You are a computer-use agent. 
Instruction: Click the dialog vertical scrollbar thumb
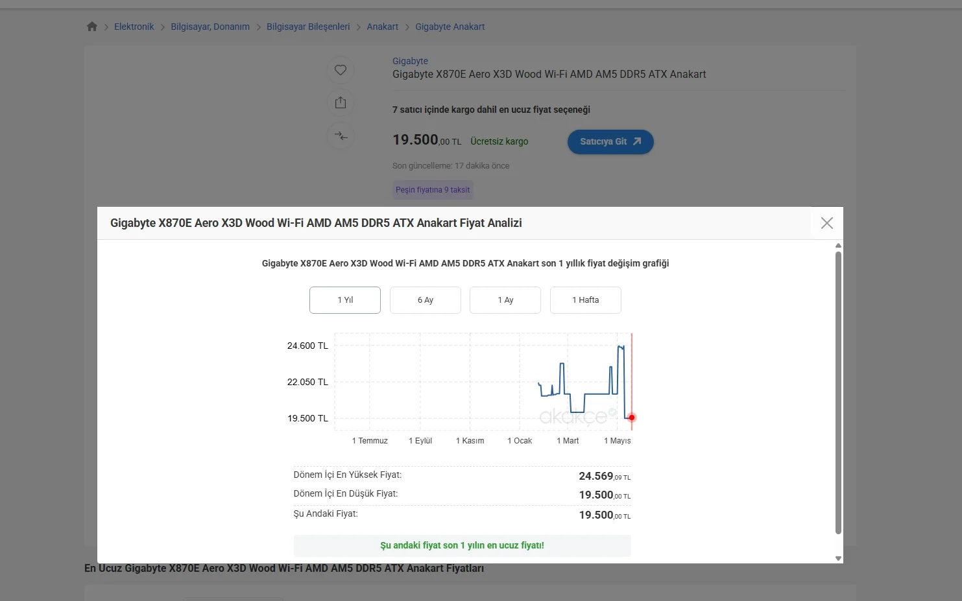click(x=838, y=393)
